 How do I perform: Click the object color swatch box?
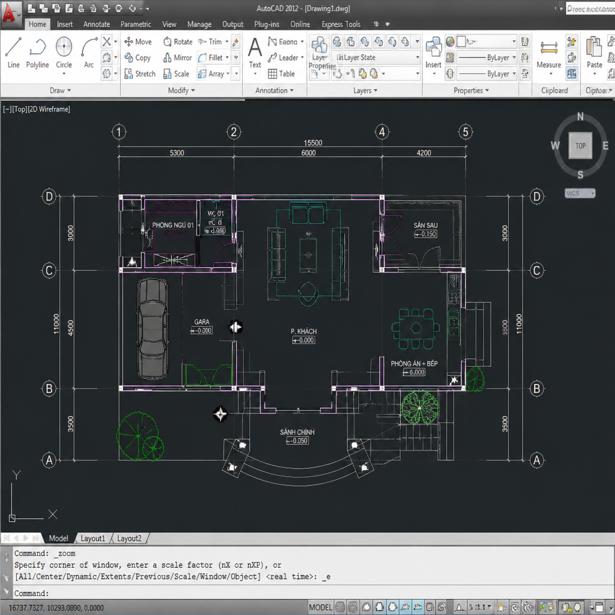pyautogui.click(x=461, y=41)
